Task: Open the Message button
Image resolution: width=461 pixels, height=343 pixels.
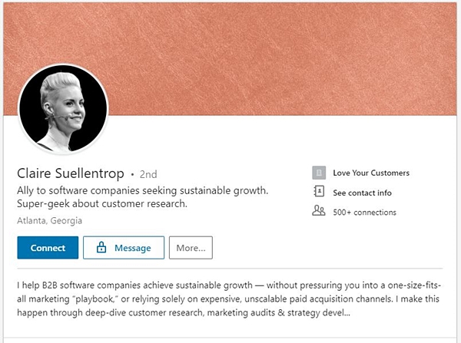Action: pos(124,248)
